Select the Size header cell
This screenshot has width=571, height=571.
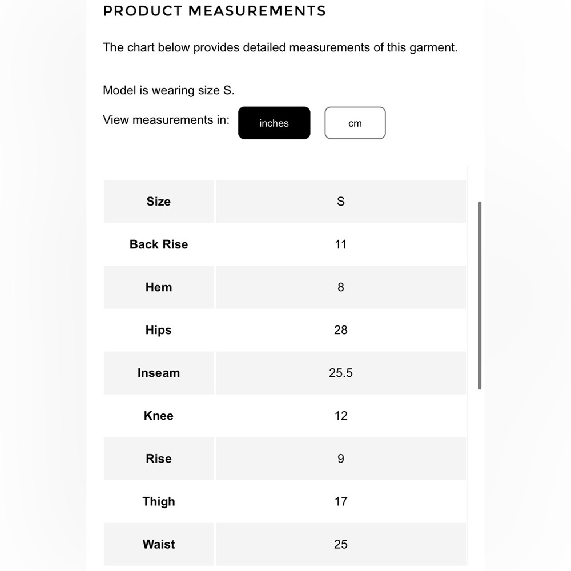[159, 202]
